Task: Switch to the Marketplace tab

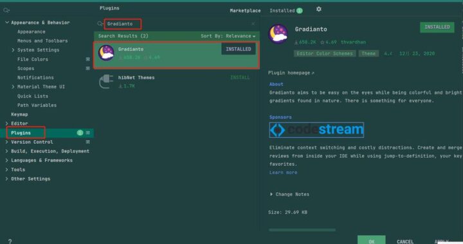Action: tap(245, 11)
